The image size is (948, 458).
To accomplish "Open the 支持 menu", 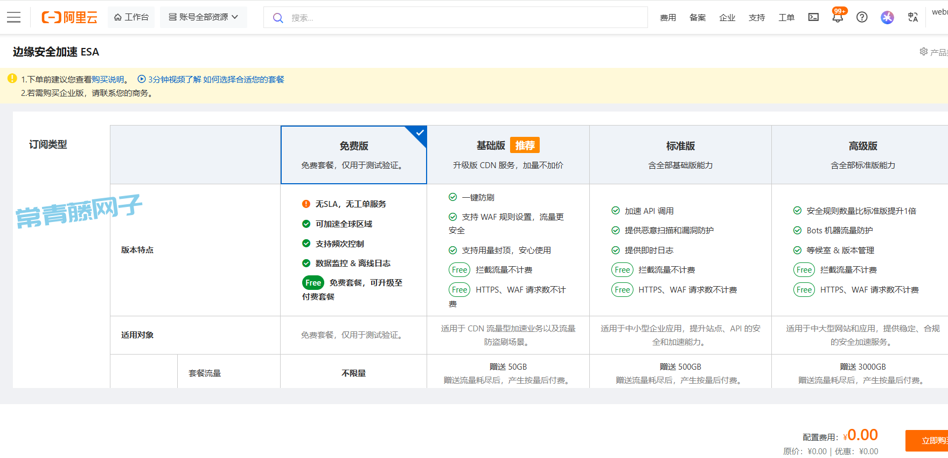I will click(757, 17).
